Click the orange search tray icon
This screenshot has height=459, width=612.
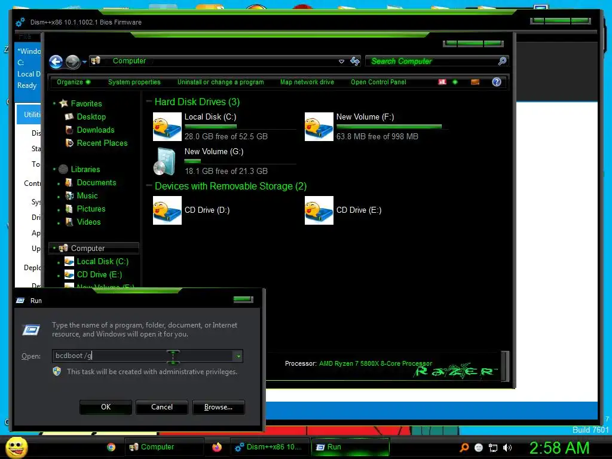click(x=464, y=448)
